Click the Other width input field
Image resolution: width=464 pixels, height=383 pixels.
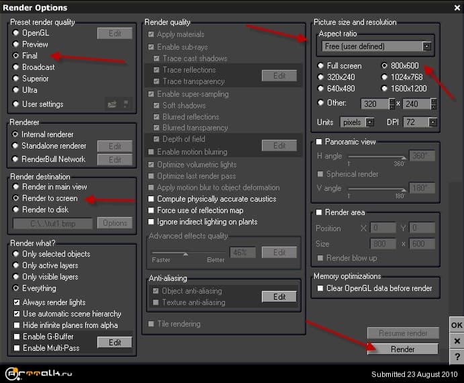coord(375,103)
